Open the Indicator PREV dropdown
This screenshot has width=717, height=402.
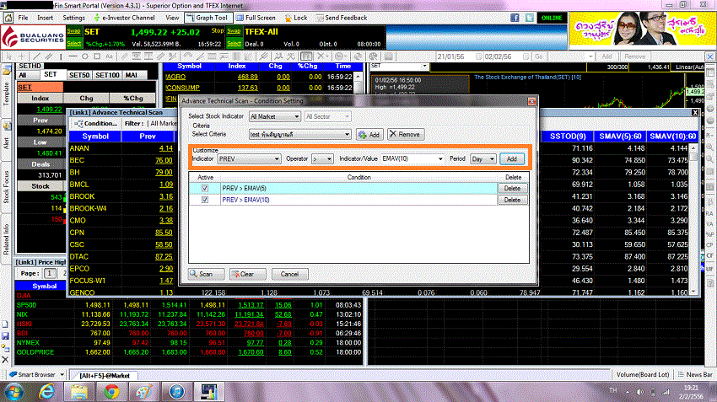[249, 158]
